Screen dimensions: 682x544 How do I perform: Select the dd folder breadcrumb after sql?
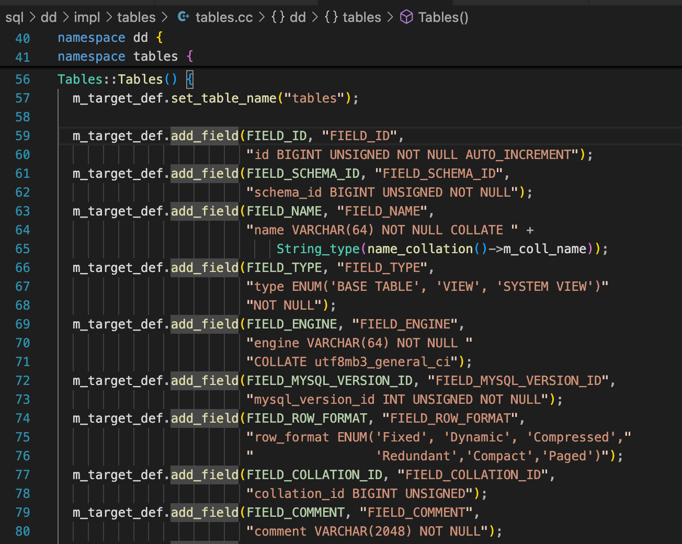coord(49,17)
